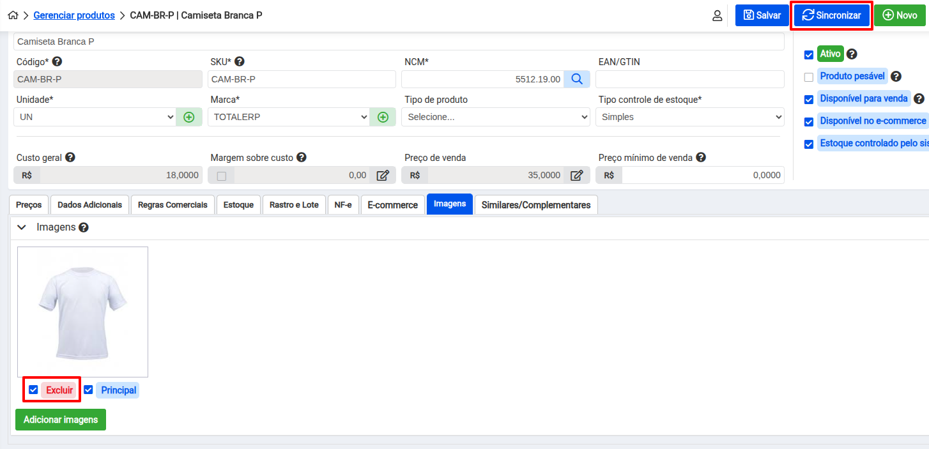929x449 pixels.
Task: Follow the Gerenciar produtos breadcrumb link
Action: 74,15
